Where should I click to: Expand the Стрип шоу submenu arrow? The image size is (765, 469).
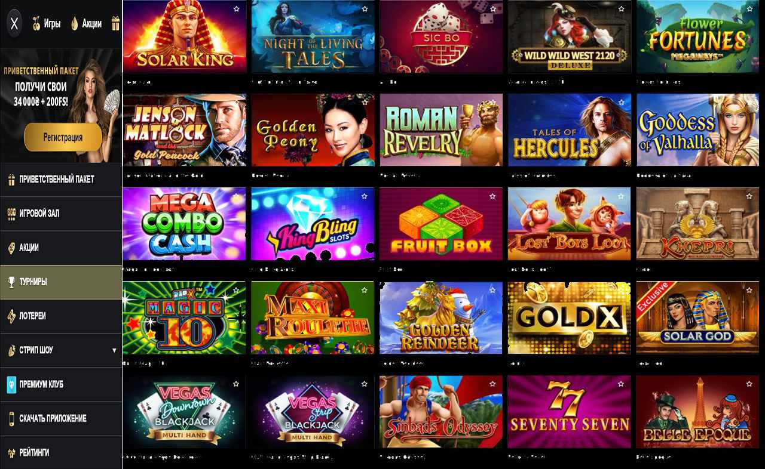point(114,350)
